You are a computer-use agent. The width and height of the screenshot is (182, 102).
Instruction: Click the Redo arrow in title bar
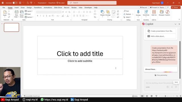pyautogui.click(x=28, y=3)
